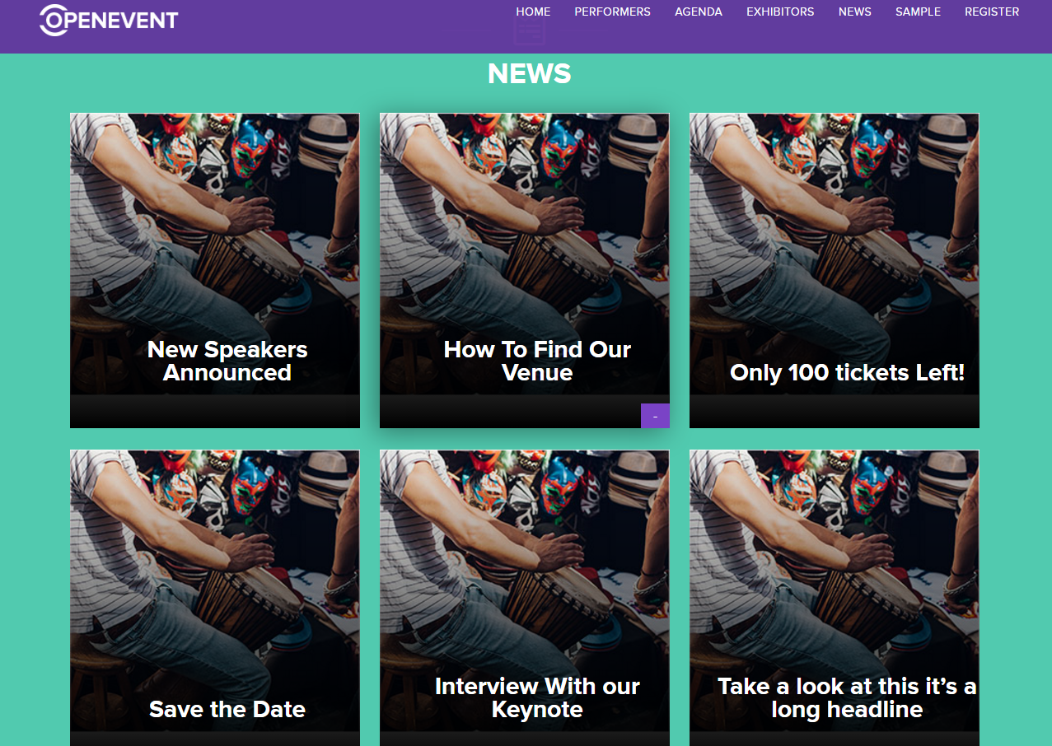
Task: Click the SAMPLE nav link
Action: 918,12
